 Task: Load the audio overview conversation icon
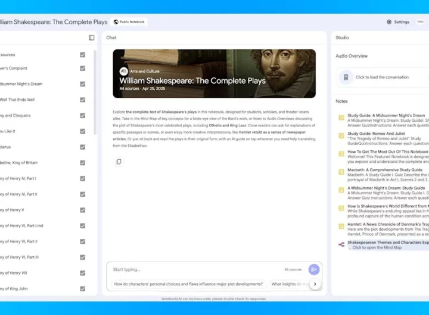coord(346,77)
